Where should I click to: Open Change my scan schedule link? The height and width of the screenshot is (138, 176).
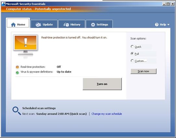point(107,114)
